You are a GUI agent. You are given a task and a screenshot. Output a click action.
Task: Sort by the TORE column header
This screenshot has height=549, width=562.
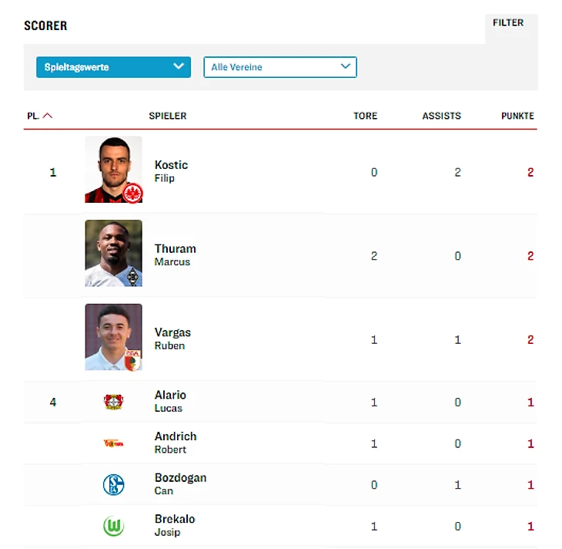pos(365,116)
